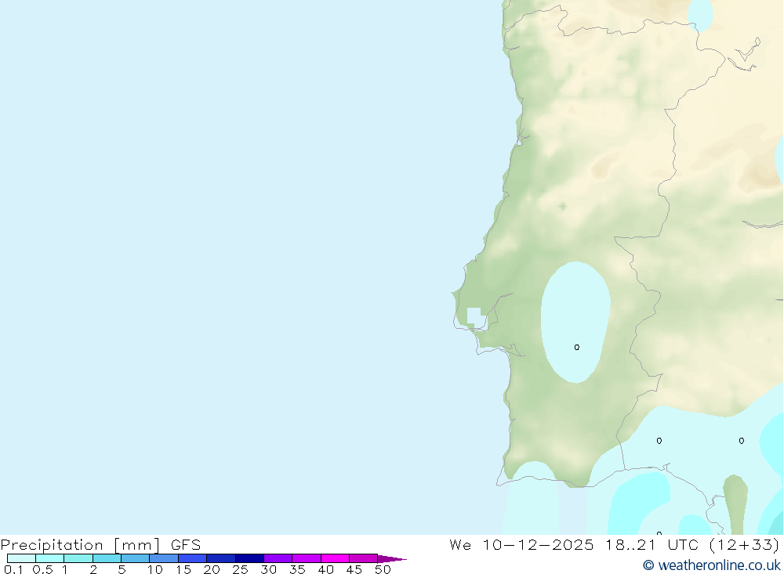784x574 pixels.
Task: Click the '20' legend scale value
Action: tap(212, 569)
